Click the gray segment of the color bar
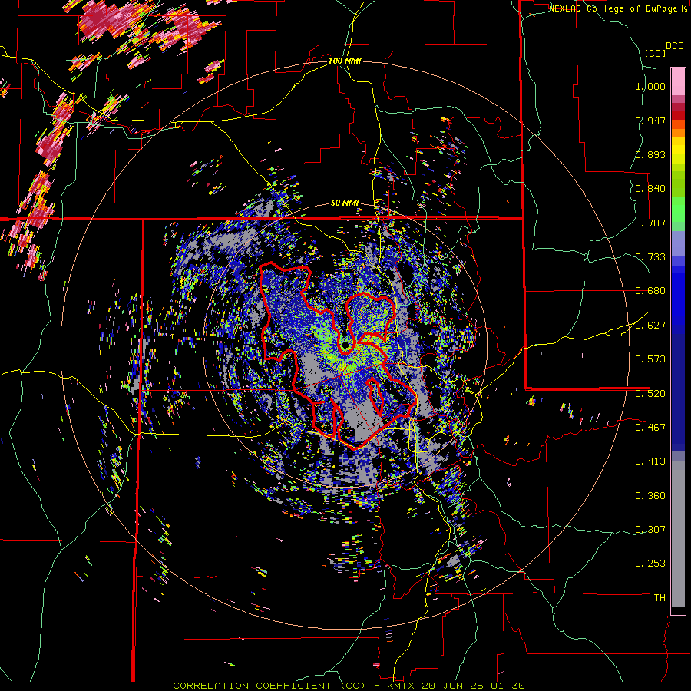691x691 pixels. 678,534
